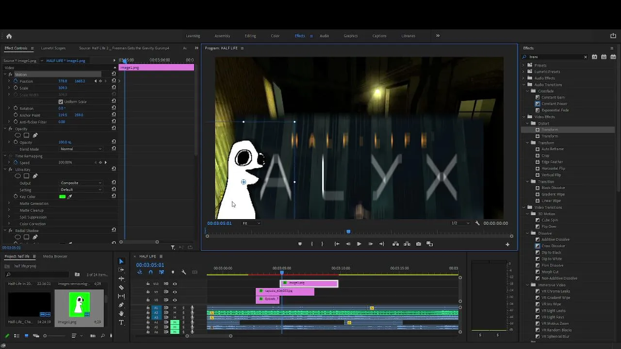Switch to the Audio workspace
This screenshot has height=349, width=621.
[x=324, y=36]
